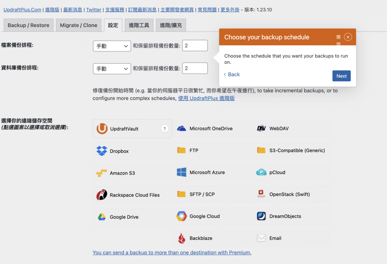Click the 訂閱最新消息 link
The width and height of the screenshot is (387, 264).
click(142, 9)
